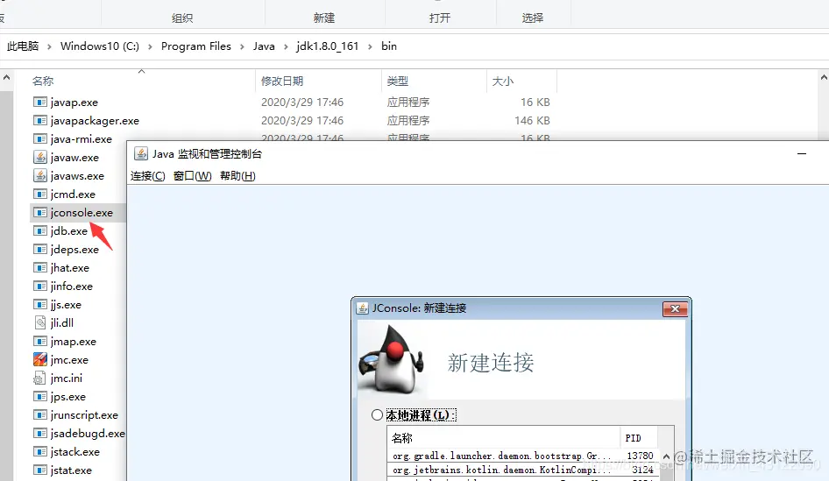Image resolution: width=829 pixels, height=481 pixels.
Task: Click the jmap.exe file icon
Action: coord(39,342)
